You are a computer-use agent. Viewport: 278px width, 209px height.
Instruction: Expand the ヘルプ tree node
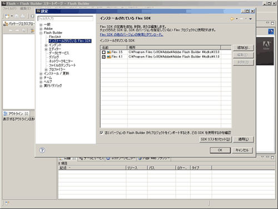(41, 82)
